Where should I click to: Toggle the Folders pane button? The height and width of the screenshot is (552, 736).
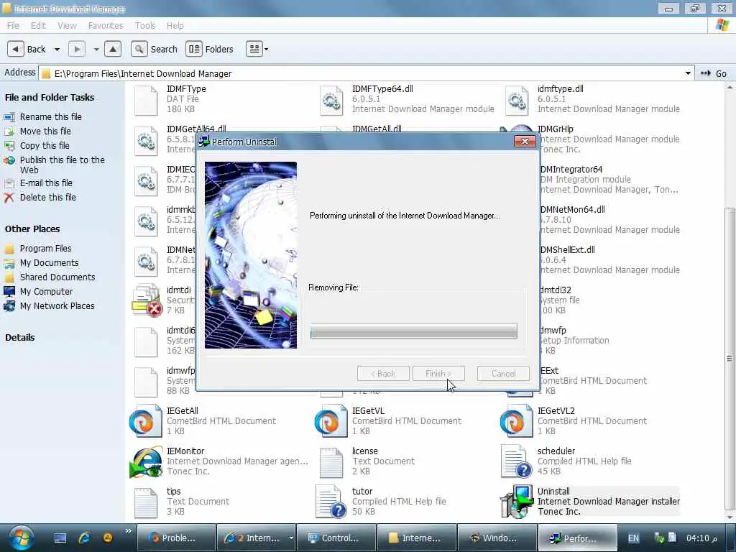[x=210, y=49]
